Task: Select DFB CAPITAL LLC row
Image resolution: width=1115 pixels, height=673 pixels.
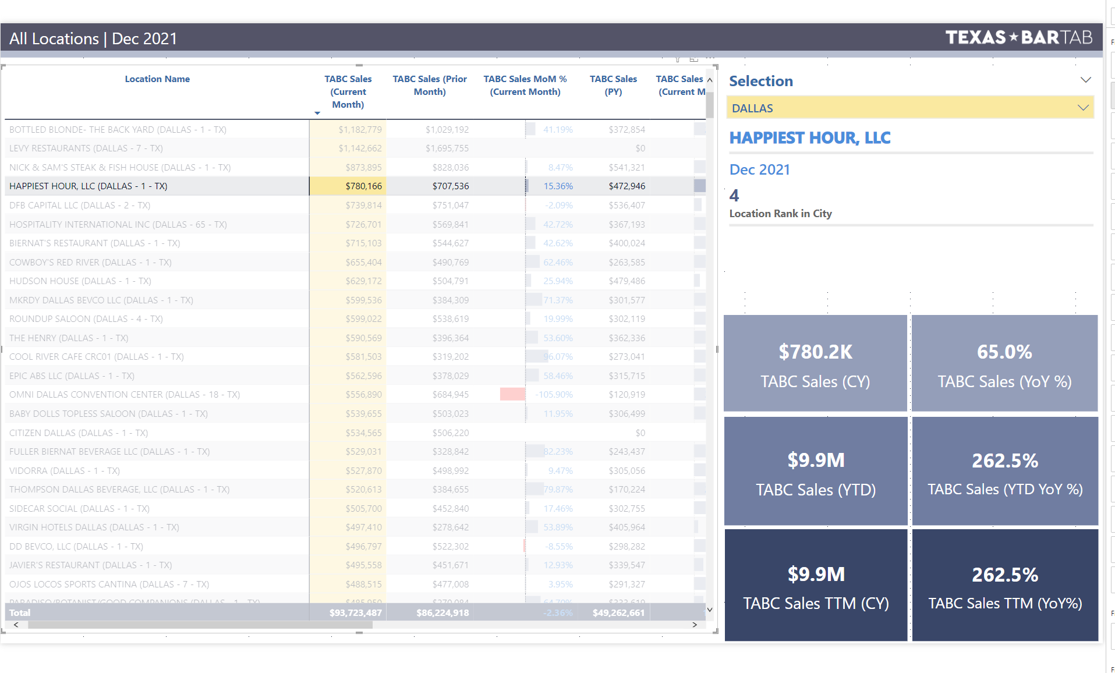Action: [x=355, y=205]
